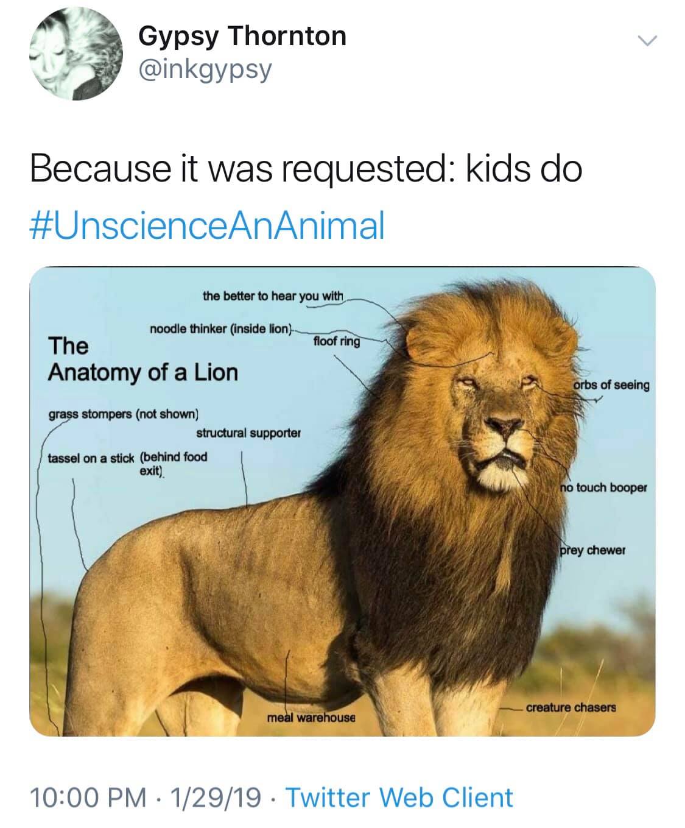Viewport: 685px width, 828px height.
Task: Click the 'structural supporter' label
Action: coord(248,433)
